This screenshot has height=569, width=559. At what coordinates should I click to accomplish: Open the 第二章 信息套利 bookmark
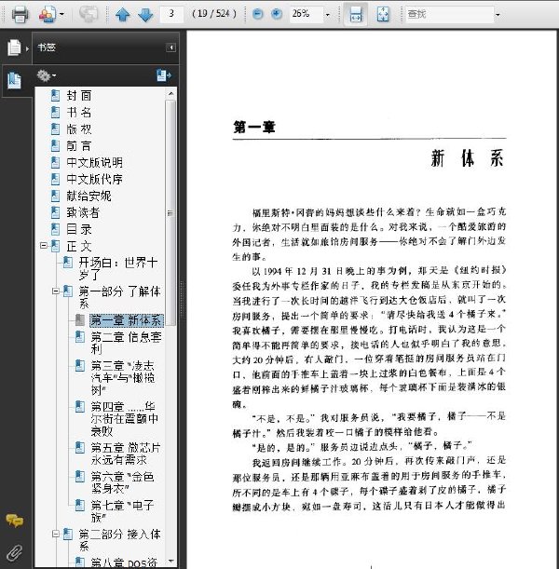click(126, 343)
